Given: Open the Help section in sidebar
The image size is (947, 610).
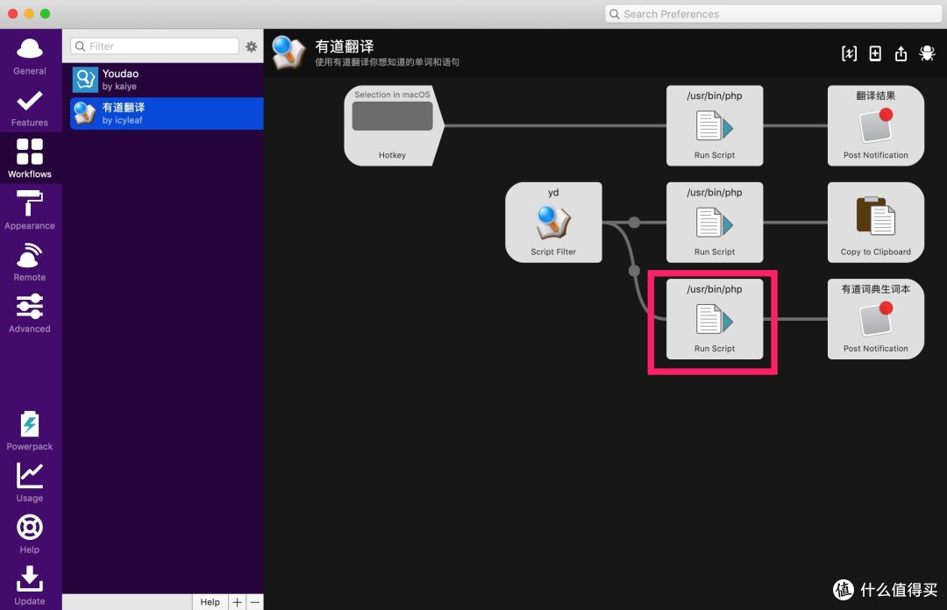Looking at the screenshot, I should tap(30, 534).
